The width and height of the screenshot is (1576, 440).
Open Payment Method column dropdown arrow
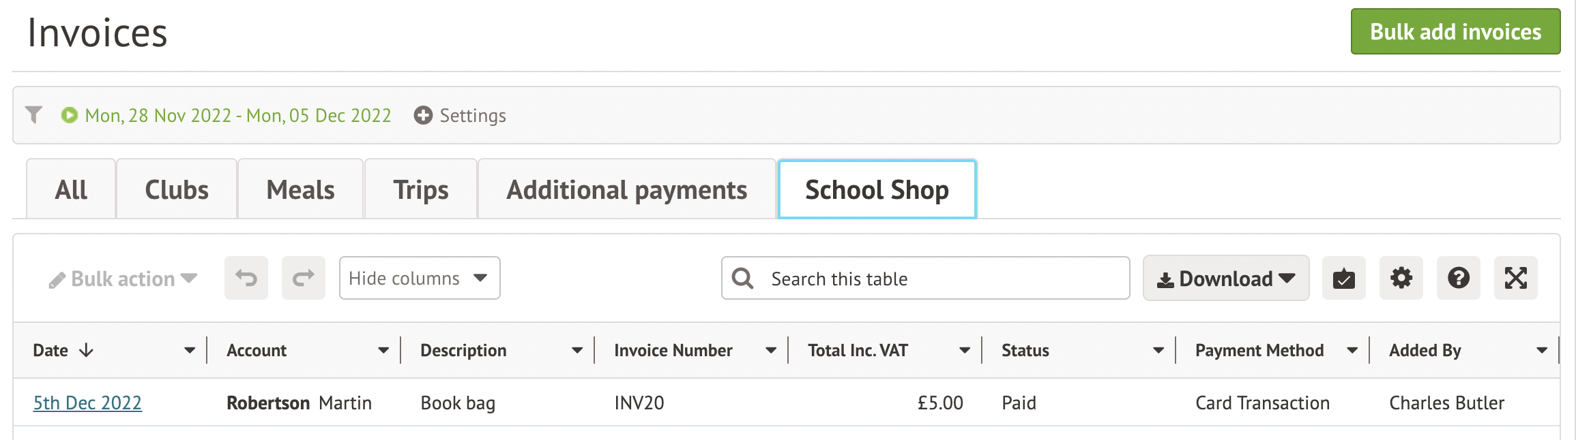pyautogui.click(x=1352, y=350)
